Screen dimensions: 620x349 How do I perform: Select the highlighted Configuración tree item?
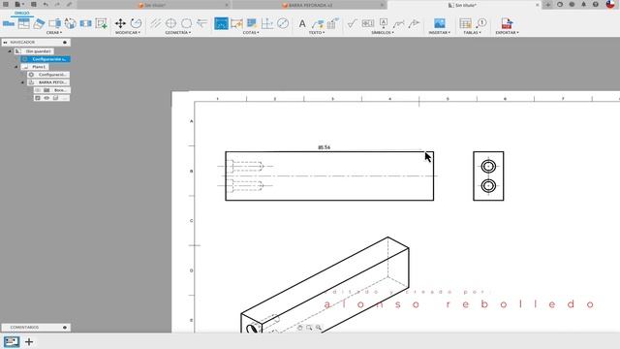pyautogui.click(x=46, y=59)
